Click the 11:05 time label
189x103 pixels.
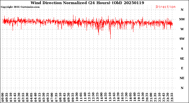[81, 97]
